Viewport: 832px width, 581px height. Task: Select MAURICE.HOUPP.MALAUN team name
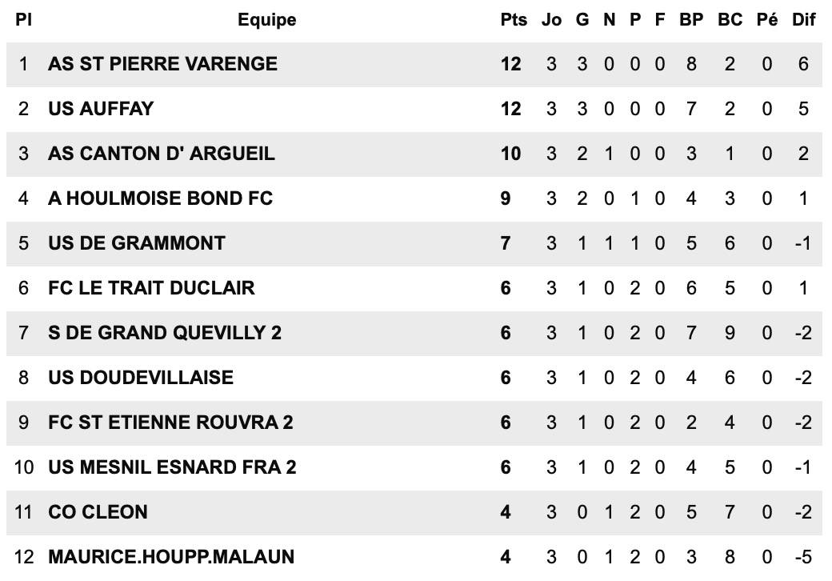171,556
